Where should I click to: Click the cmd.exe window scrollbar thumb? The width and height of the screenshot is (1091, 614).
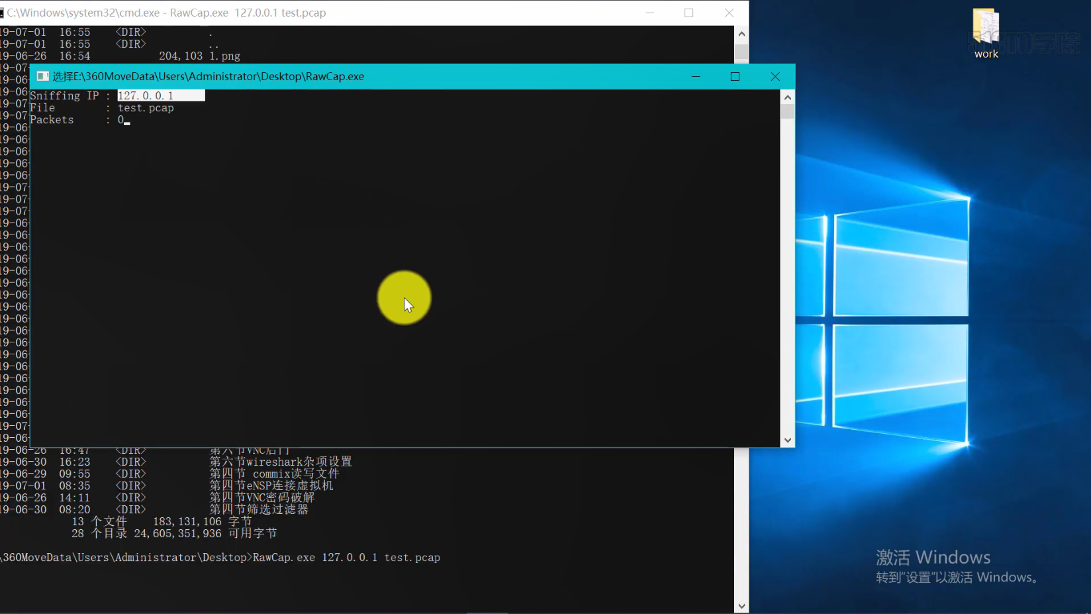click(x=741, y=52)
